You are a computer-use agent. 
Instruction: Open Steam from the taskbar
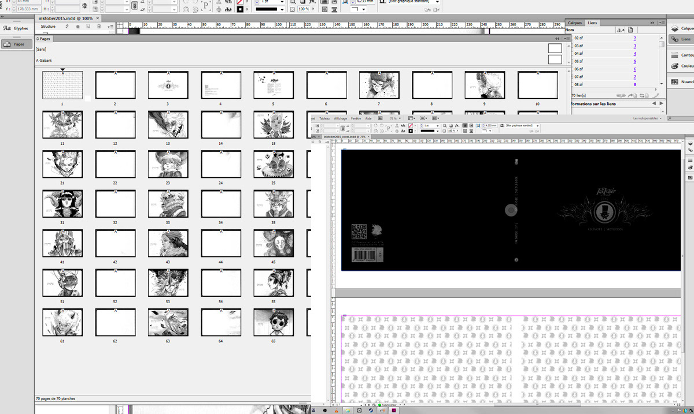(371, 411)
